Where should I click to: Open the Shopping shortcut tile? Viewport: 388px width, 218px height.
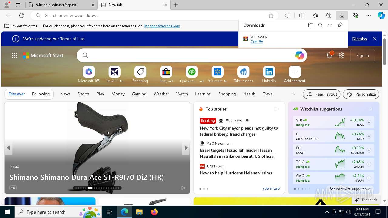point(140,74)
